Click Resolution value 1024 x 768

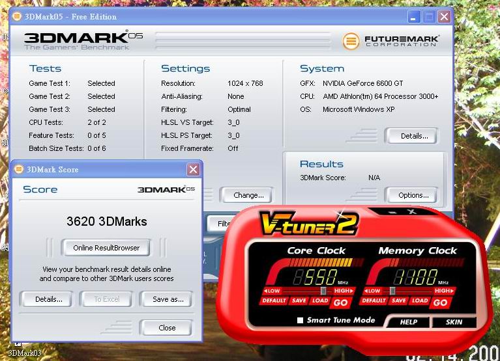tap(245, 83)
